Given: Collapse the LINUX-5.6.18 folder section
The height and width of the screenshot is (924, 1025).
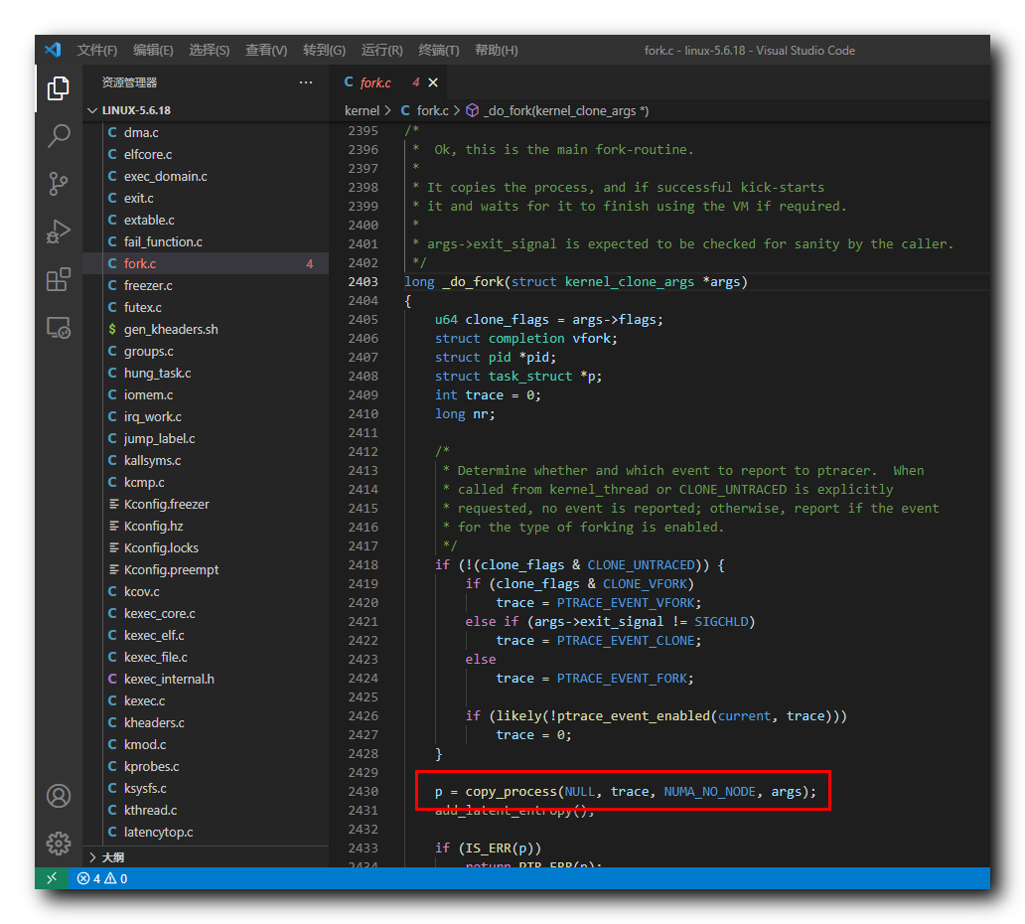Looking at the screenshot, I should [x=206, y=110].
